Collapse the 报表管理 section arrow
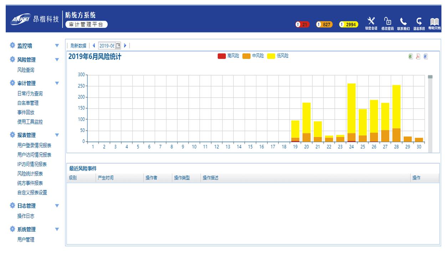 (57, 135)
